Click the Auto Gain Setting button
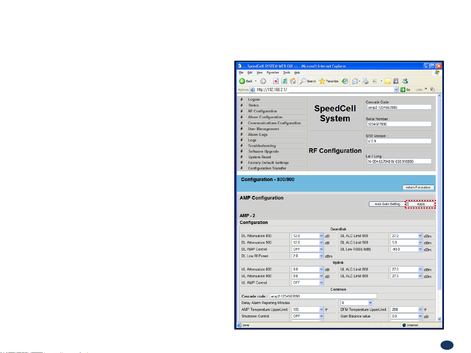The height and width of the screenshot is (353, 471). (x=387, y=204)
